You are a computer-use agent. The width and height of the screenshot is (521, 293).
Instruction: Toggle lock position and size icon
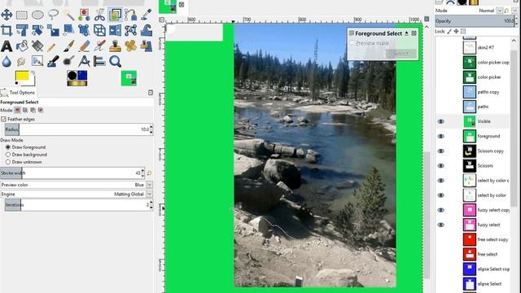(456, 31)
